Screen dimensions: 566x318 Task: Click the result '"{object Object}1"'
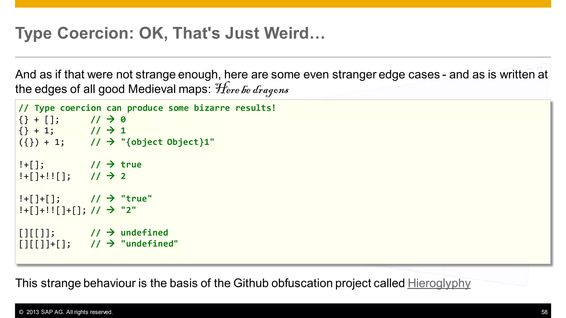(x=167, y=142)
